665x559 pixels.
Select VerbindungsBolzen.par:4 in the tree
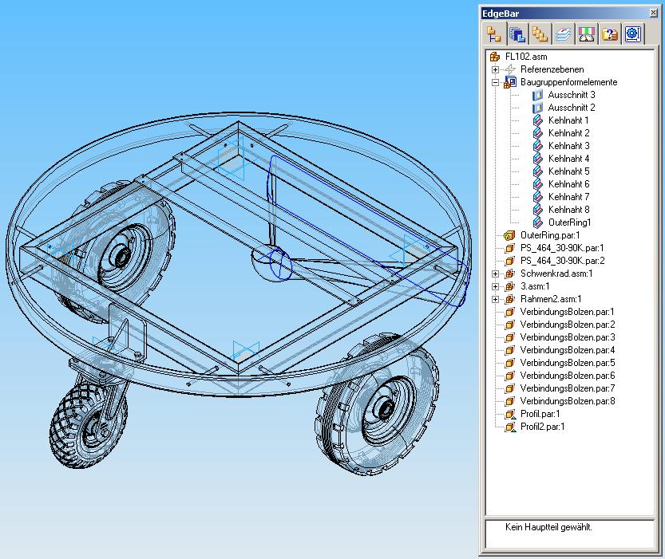568,350
